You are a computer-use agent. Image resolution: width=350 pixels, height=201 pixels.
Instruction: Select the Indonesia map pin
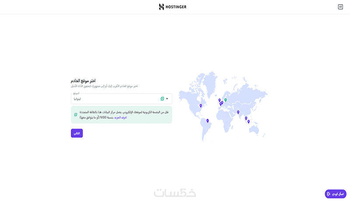click(248, 121)
